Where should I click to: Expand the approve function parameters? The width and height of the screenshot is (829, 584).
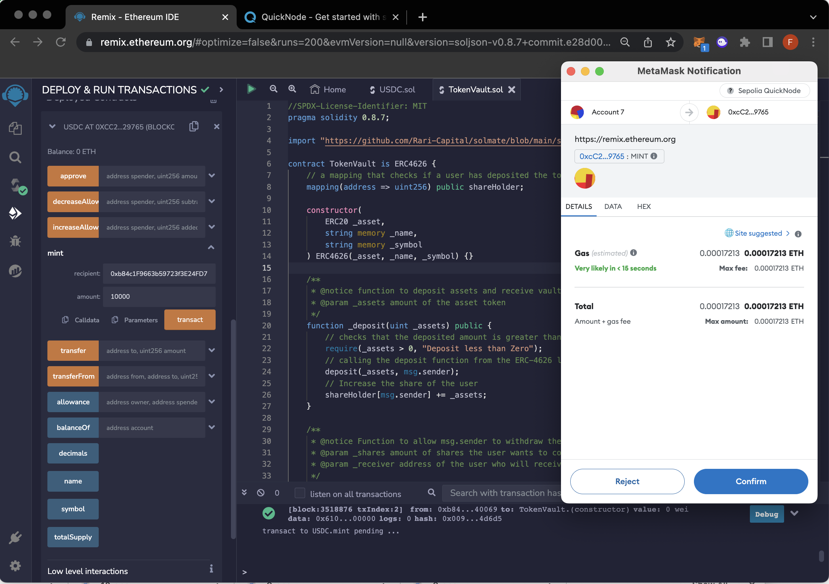[x=212, y=176]
